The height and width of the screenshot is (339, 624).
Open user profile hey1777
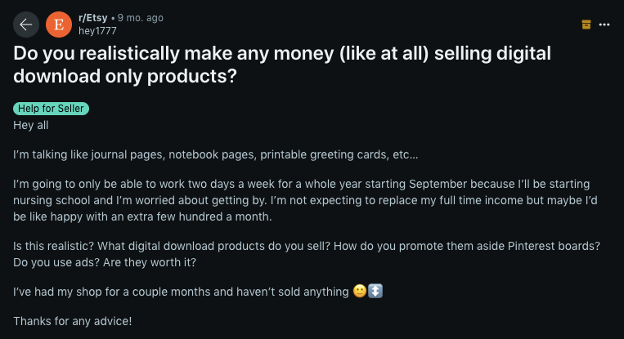click(97, 30)
